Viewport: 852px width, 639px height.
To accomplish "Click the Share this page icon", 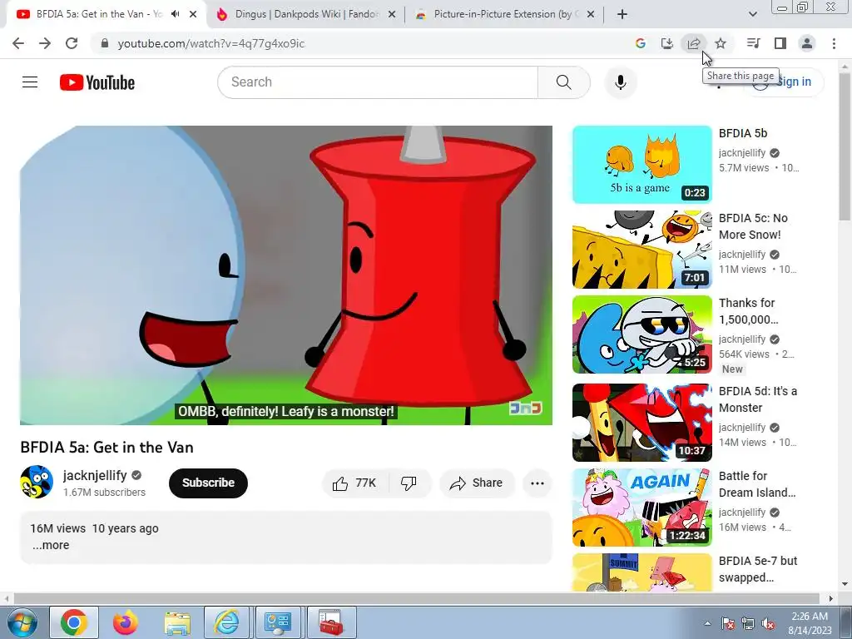I will [x=693, y=43].
